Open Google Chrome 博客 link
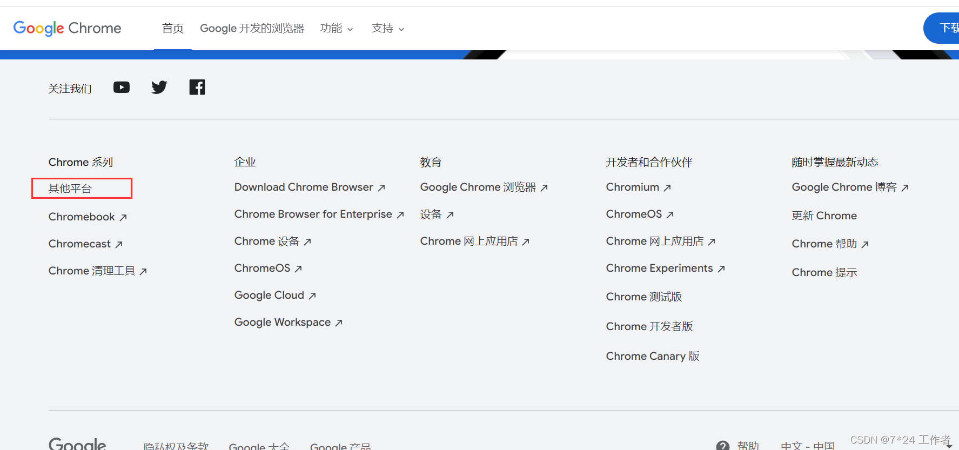This screenshot has width=959, height=450. pyautogui.click(x=850, y=187)
